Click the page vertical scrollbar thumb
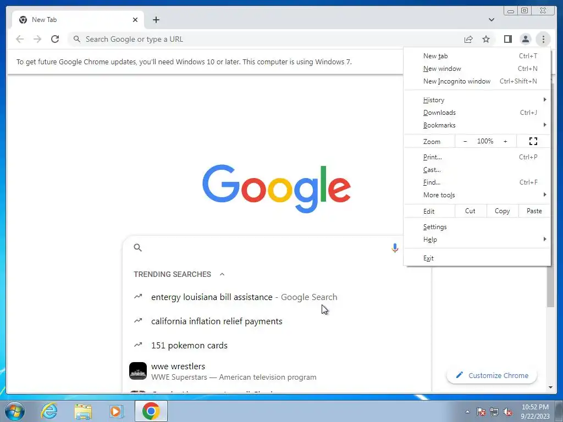This screenshot has height=422, width=563. pos(550,286)
